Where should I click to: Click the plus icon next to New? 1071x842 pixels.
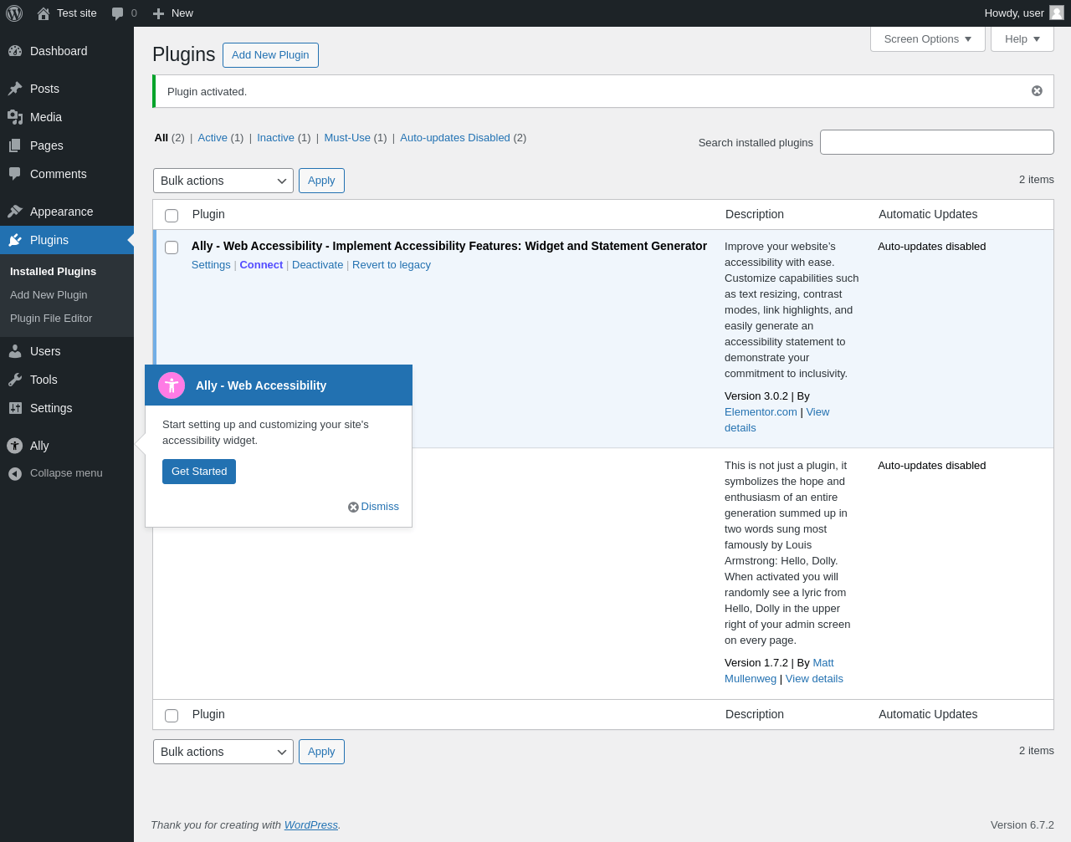pos(158,13)
